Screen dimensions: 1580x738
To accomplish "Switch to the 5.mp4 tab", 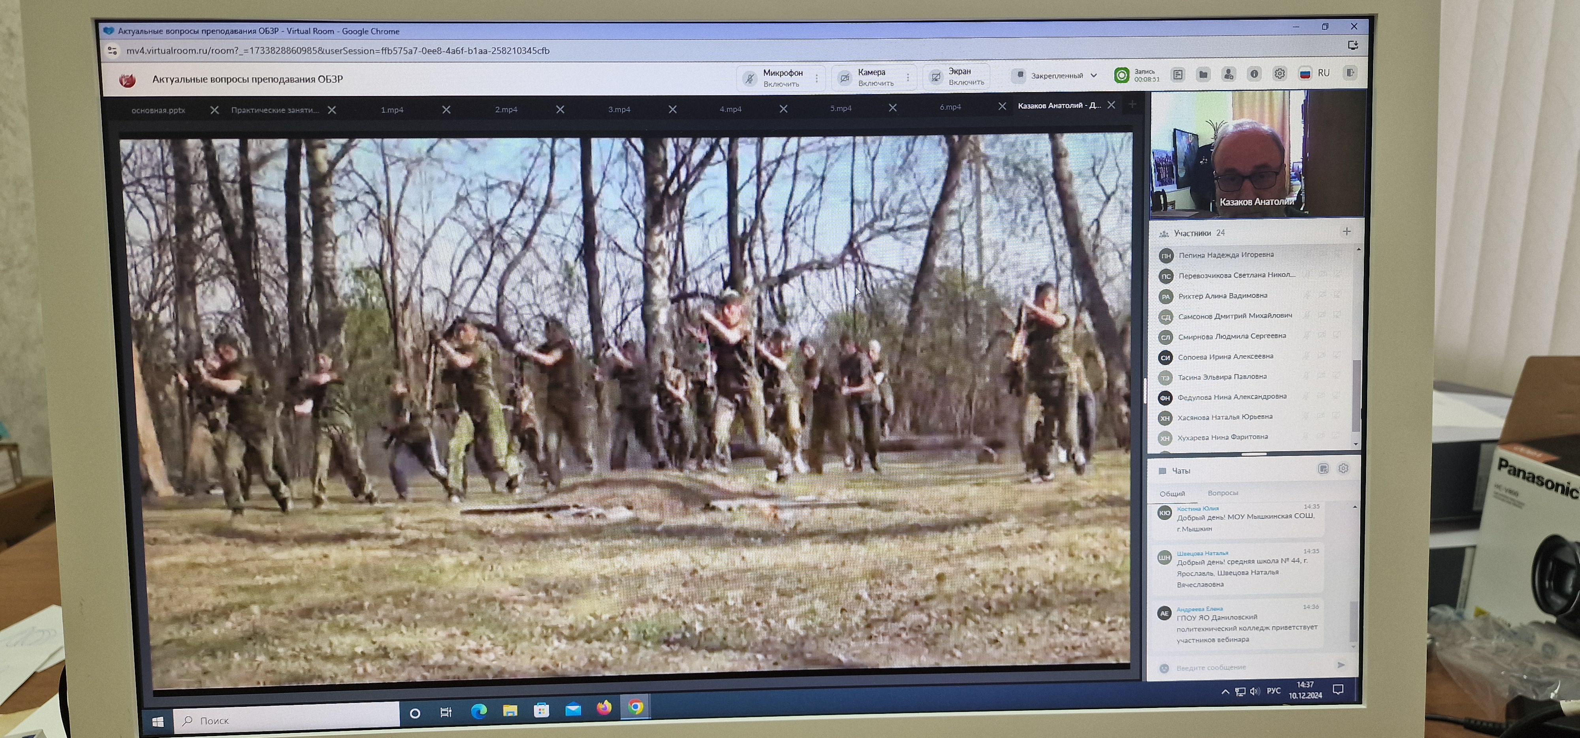I will (840, 108).
